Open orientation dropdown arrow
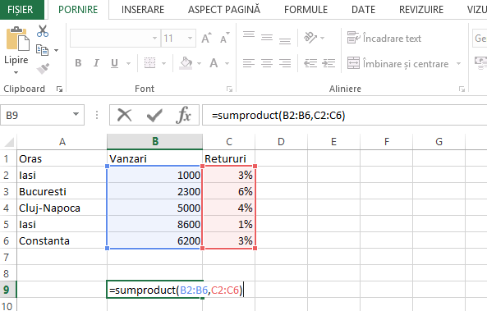The image size is (487, 311). pyautogui.click(x=322, y=39)
